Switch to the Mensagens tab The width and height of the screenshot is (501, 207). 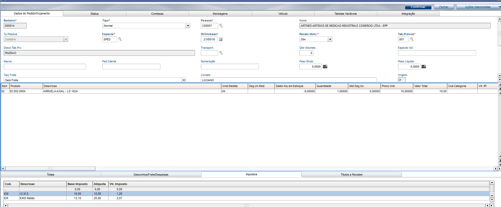coord(220,14)
